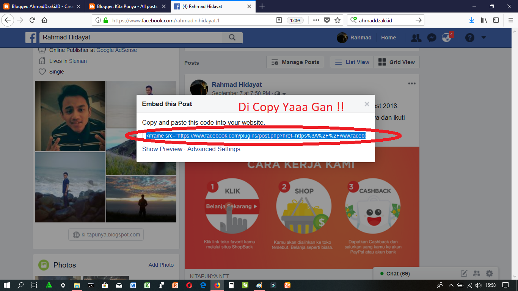Launch PowerPoint from the taskbar

[175, 285]
